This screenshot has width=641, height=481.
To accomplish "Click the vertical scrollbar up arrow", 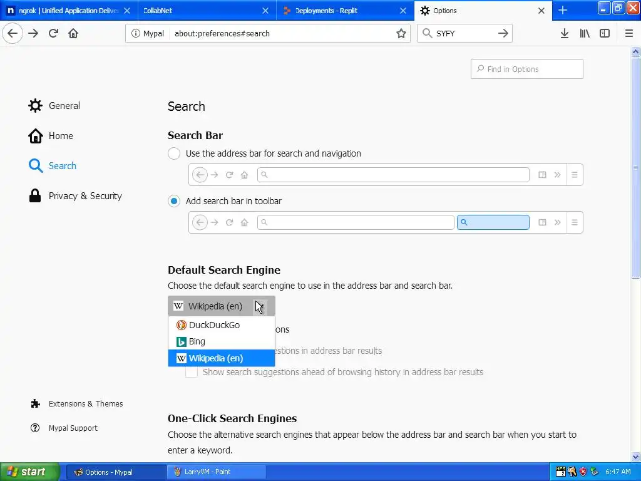I will pos(635,51).
